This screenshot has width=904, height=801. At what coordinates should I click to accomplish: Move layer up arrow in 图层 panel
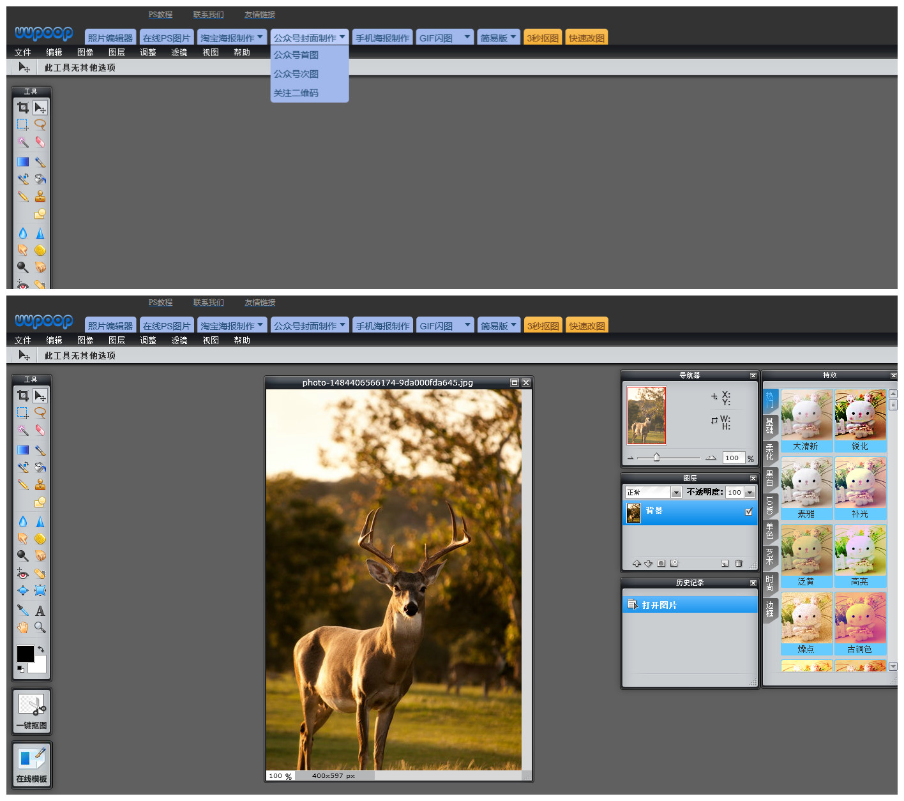pyautogui.click(x=637, y=564)
